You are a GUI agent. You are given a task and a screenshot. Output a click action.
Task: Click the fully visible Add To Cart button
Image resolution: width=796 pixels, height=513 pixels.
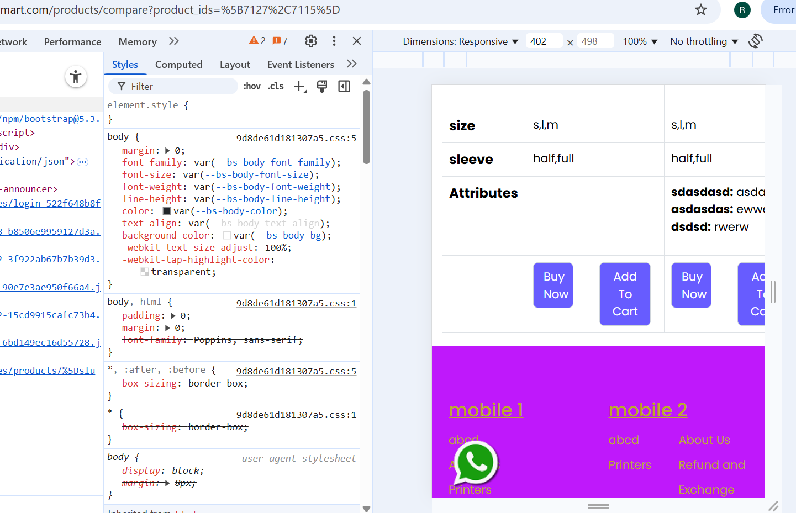(x=625, y=294)
